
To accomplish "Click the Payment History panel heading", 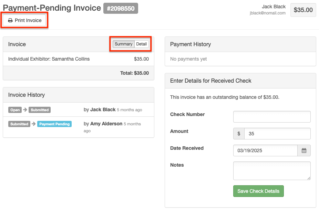I will (191, 44).
